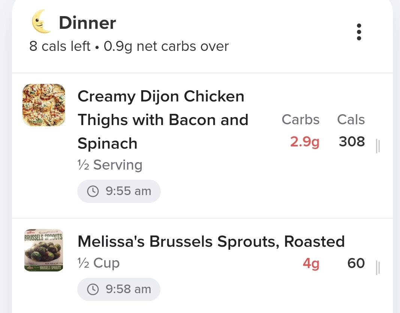Tap the crescent moon Dinner icon
Screen dimensions: 400x313
tap(41, 21)
